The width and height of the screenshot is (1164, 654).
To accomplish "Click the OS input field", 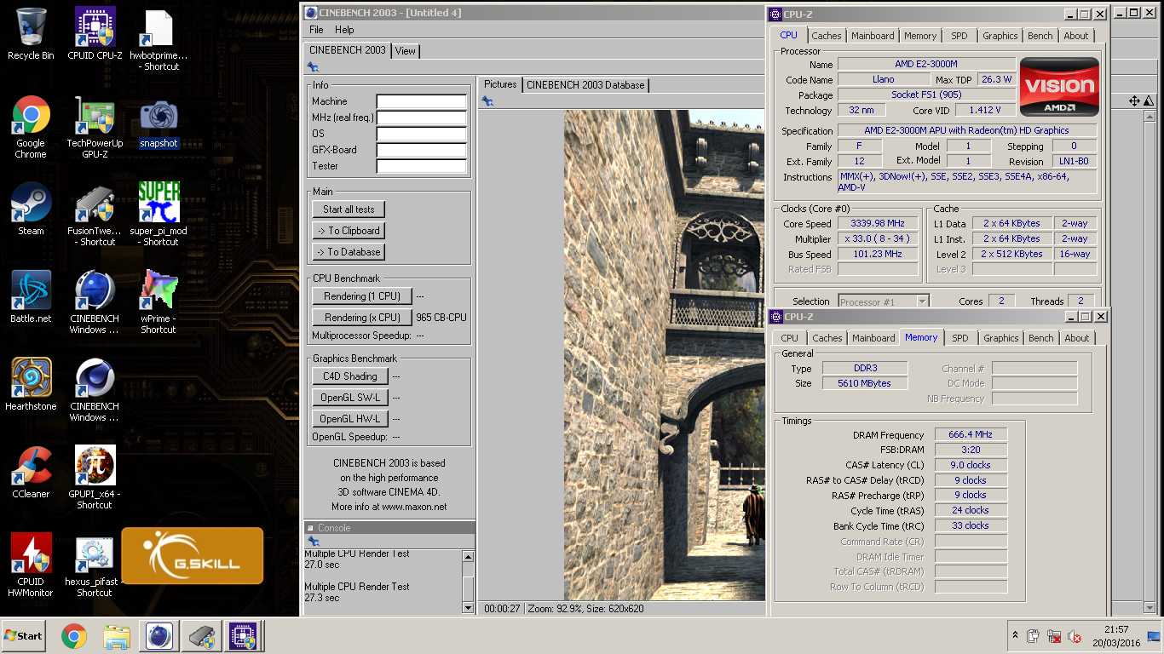I will click(422, 134).
